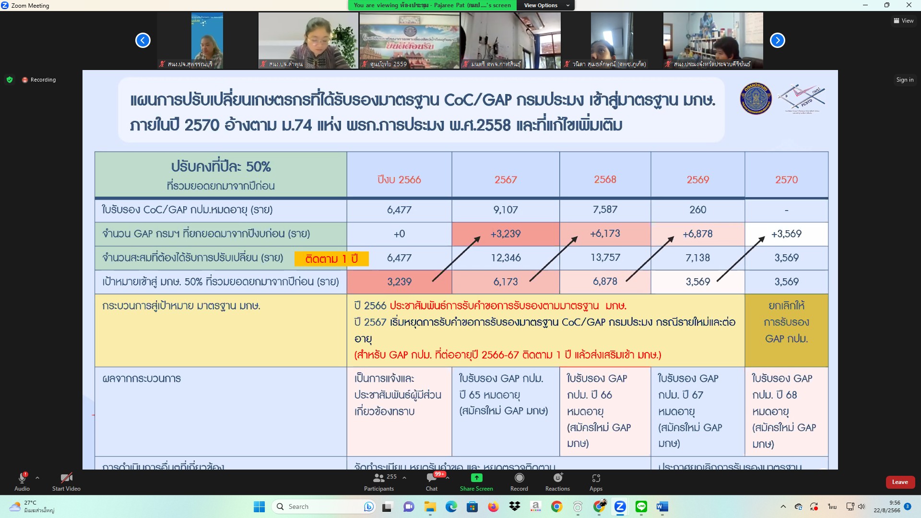Click the Start Video camera icon
This screenshot has height=518, width=921.
click(x=66, y=478)
